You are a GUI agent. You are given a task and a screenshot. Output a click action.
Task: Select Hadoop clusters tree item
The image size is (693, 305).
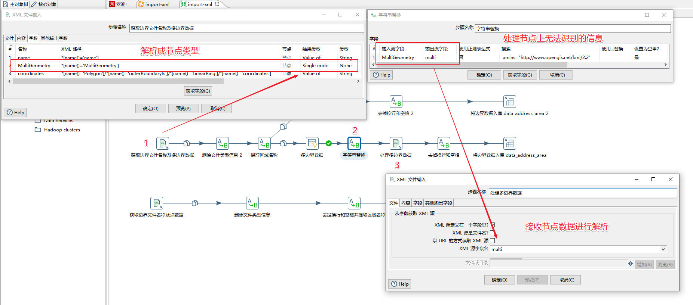click(62, 130)
